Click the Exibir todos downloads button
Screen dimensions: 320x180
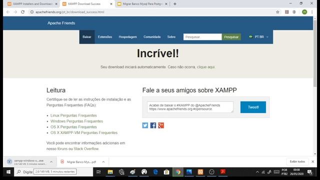tap(297, 161)
